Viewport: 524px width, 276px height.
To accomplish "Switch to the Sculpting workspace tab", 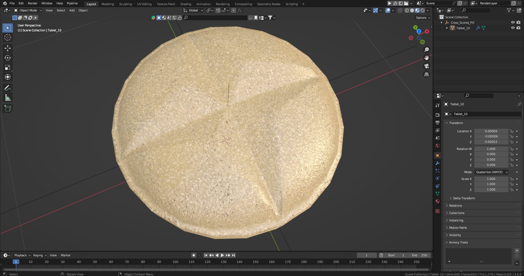I will click(126, 4).
